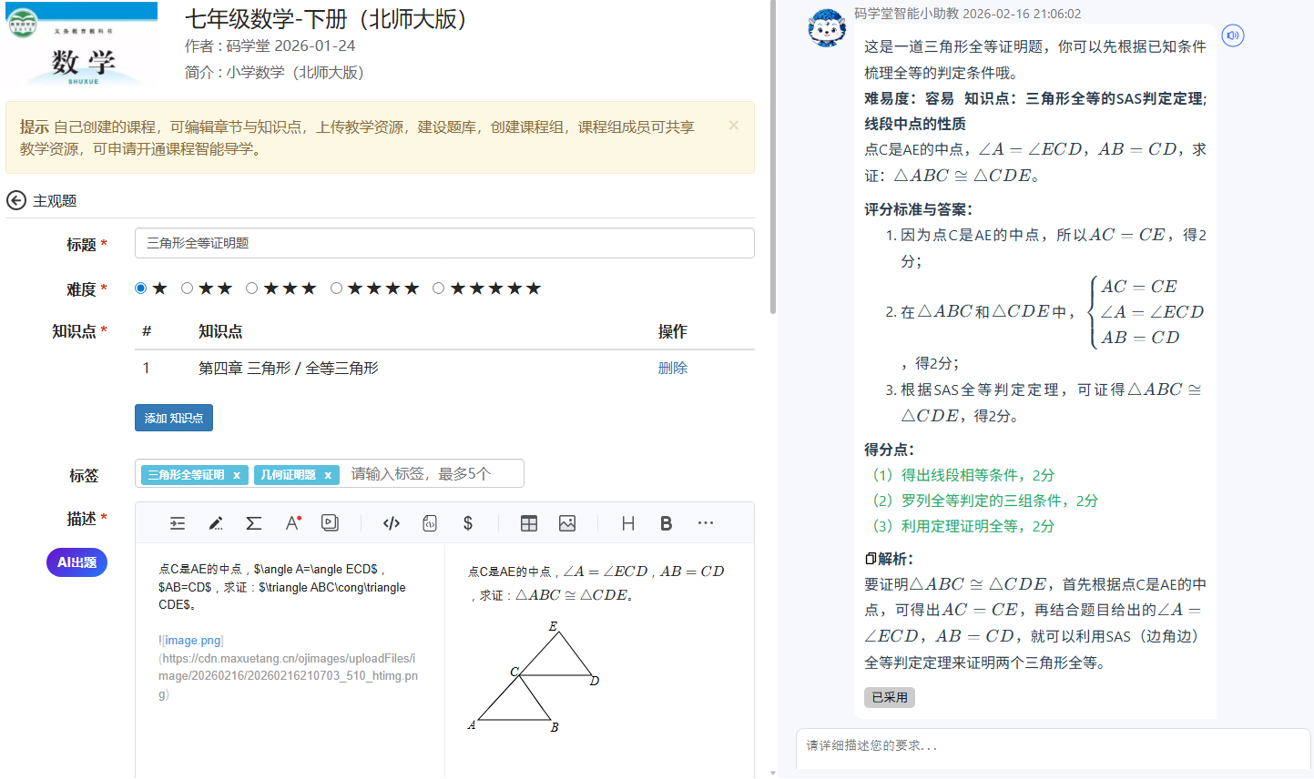Open the more options ellipsis in editor toolbar

705,523
